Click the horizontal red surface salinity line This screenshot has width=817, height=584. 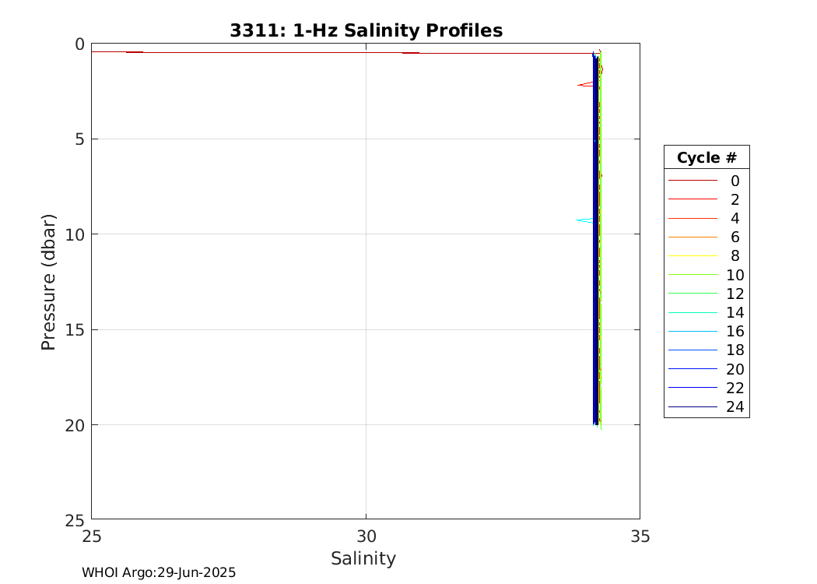[x=342, y=53]
